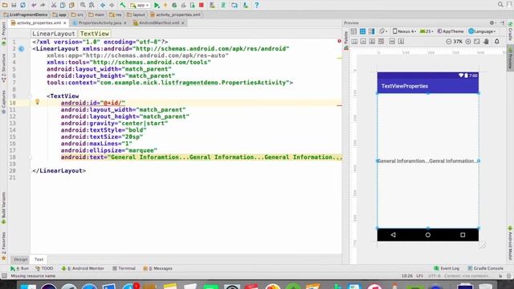Click the Make Project hammer icon
Viewport: 514px width, 289px height.
(x=123, y=5)
